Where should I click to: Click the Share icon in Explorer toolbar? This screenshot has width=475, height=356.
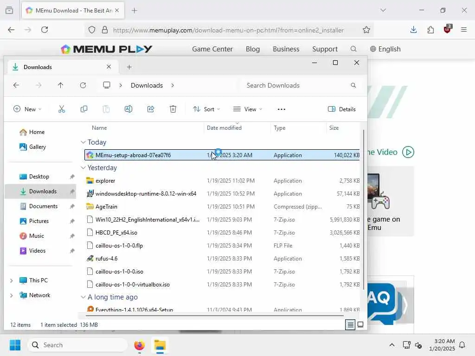click(151, 109)
